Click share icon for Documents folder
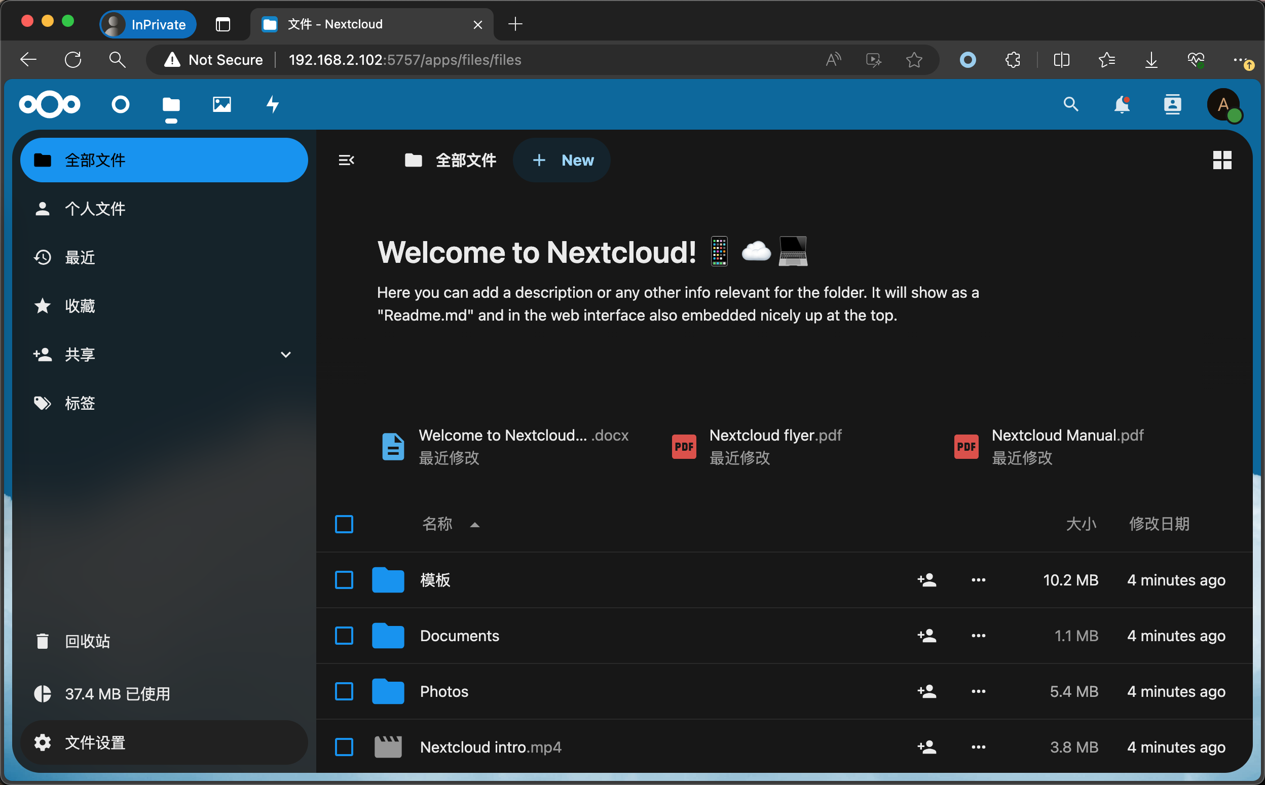The width and height of the screenshot is (1265, 785). [x=927, y=636]
